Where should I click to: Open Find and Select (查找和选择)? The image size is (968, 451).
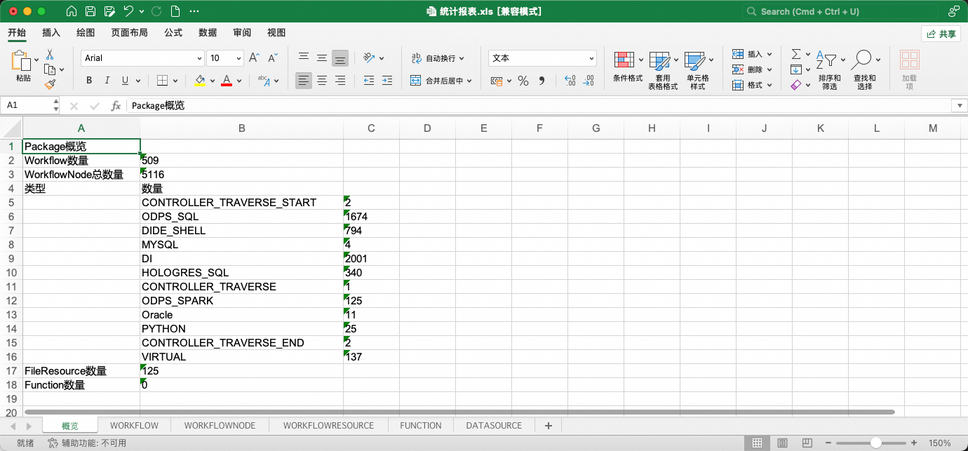coord(865,70)
